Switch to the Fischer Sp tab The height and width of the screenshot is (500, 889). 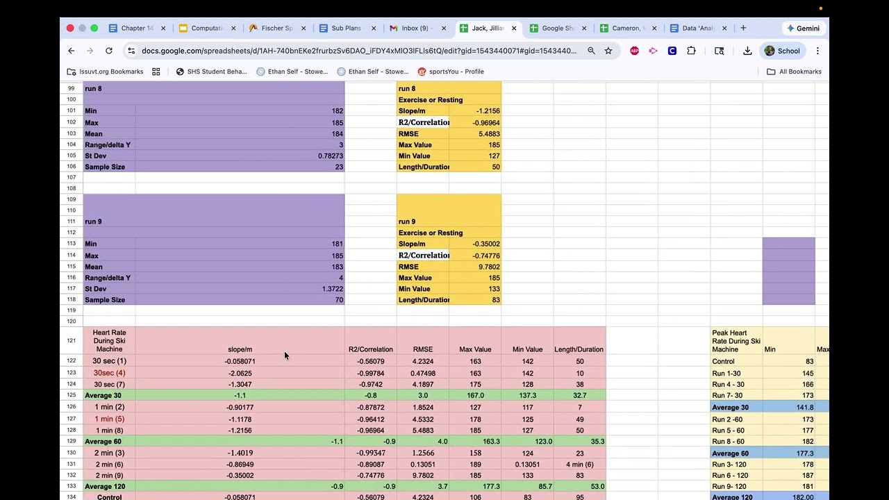point(276,28)
